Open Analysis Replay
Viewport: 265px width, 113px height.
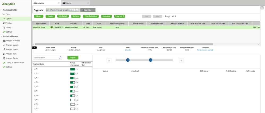tap(11, 58)
